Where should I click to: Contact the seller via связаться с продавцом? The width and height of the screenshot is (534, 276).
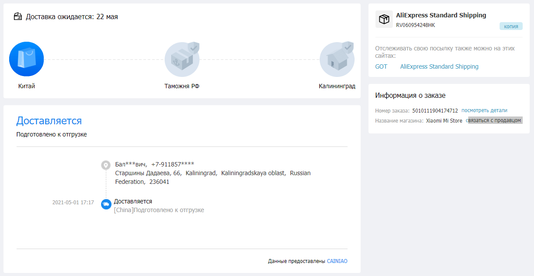coord(494,120)
